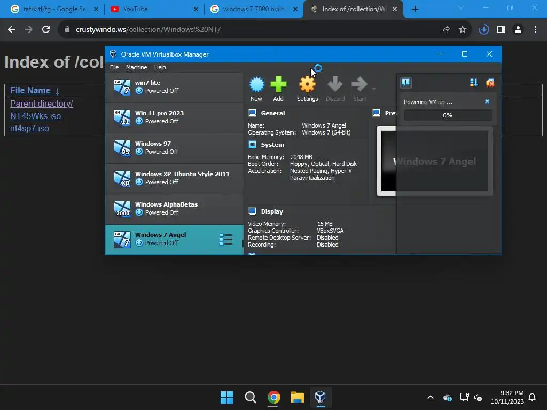547x410 pixels.
Task: Open Chrome profile avatar
Action: [x=518, y=30]
